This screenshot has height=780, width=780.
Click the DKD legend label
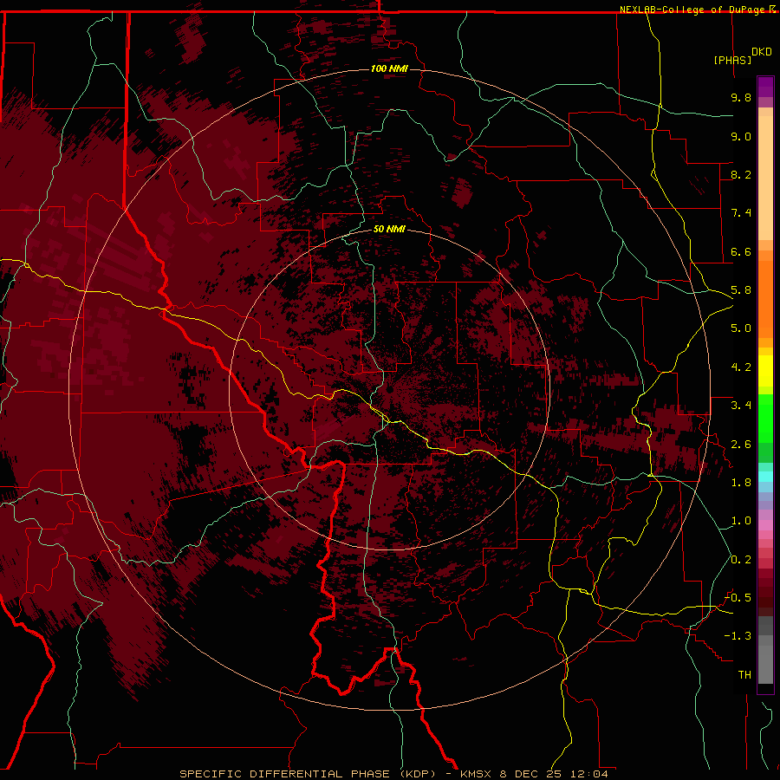tap(761, 51)
